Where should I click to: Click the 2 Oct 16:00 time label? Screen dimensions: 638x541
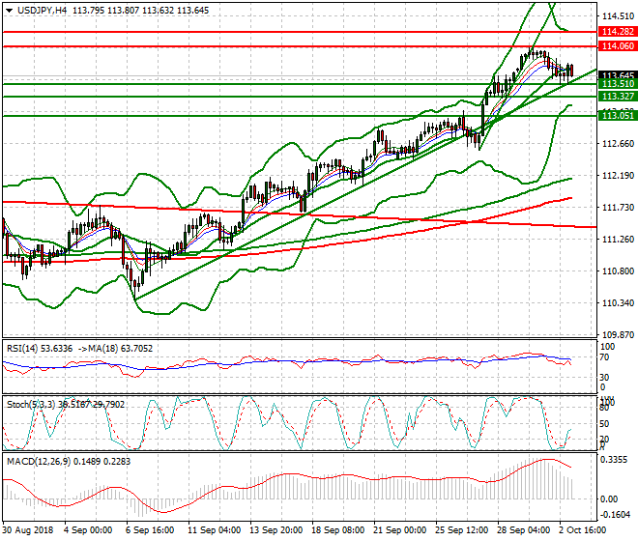[x=583, y=530]
